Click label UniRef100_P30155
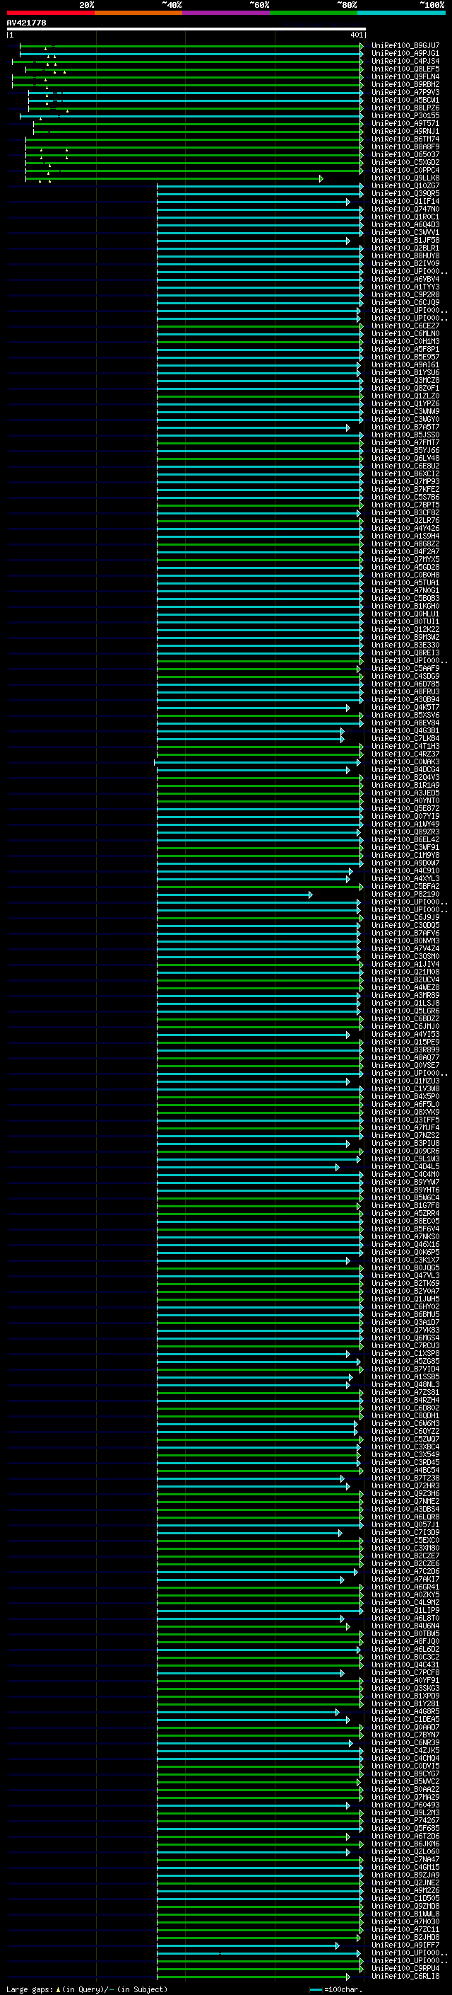 [x=405, y=115]
